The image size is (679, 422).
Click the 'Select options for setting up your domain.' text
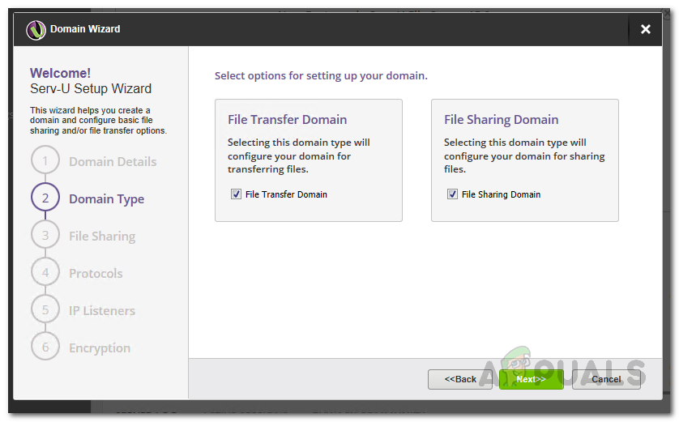(321, 76)
